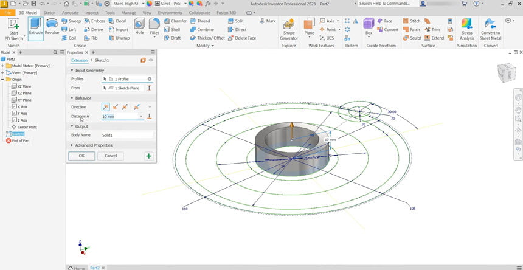Switch to the Annotate ribbon tab
Image resolution: width=523 pixels, height=270 pixels.
[71, 13]
